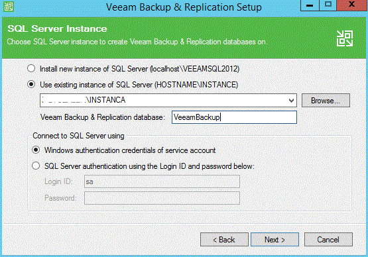Viewport: 368px width, 257px height.
Task: Select Install new instance of SQL Server
Action: pos(31,68)
